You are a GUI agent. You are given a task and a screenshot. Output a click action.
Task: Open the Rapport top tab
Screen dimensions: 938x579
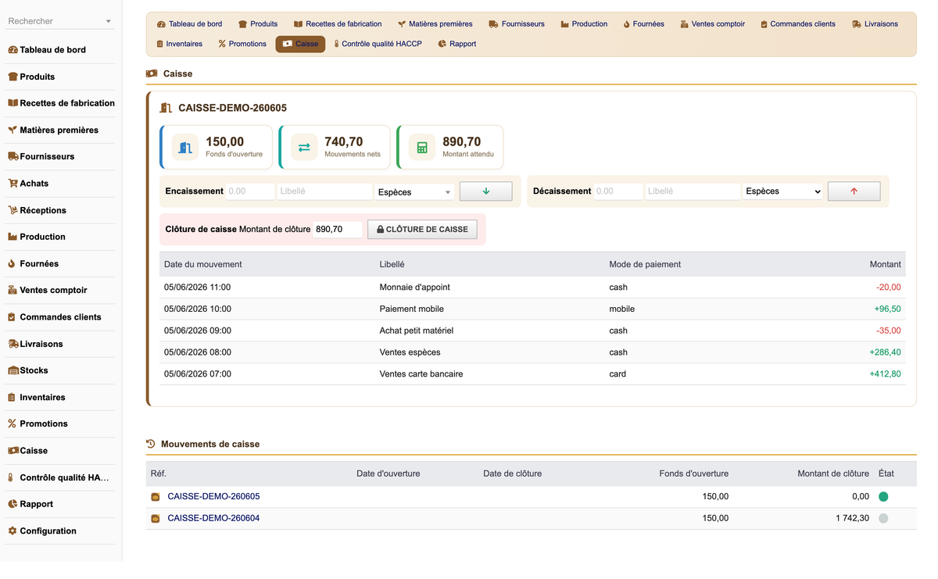tap(457, 44)
